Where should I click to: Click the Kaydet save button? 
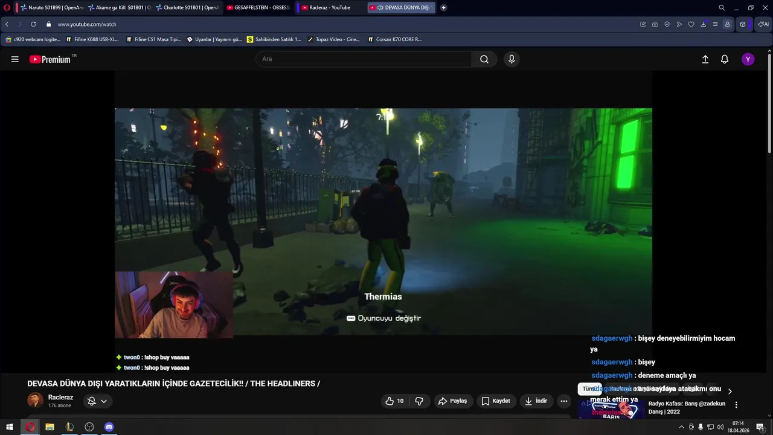click(x=496, y=401)
